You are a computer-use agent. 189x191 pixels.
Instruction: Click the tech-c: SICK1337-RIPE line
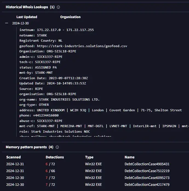coord(40,62)
